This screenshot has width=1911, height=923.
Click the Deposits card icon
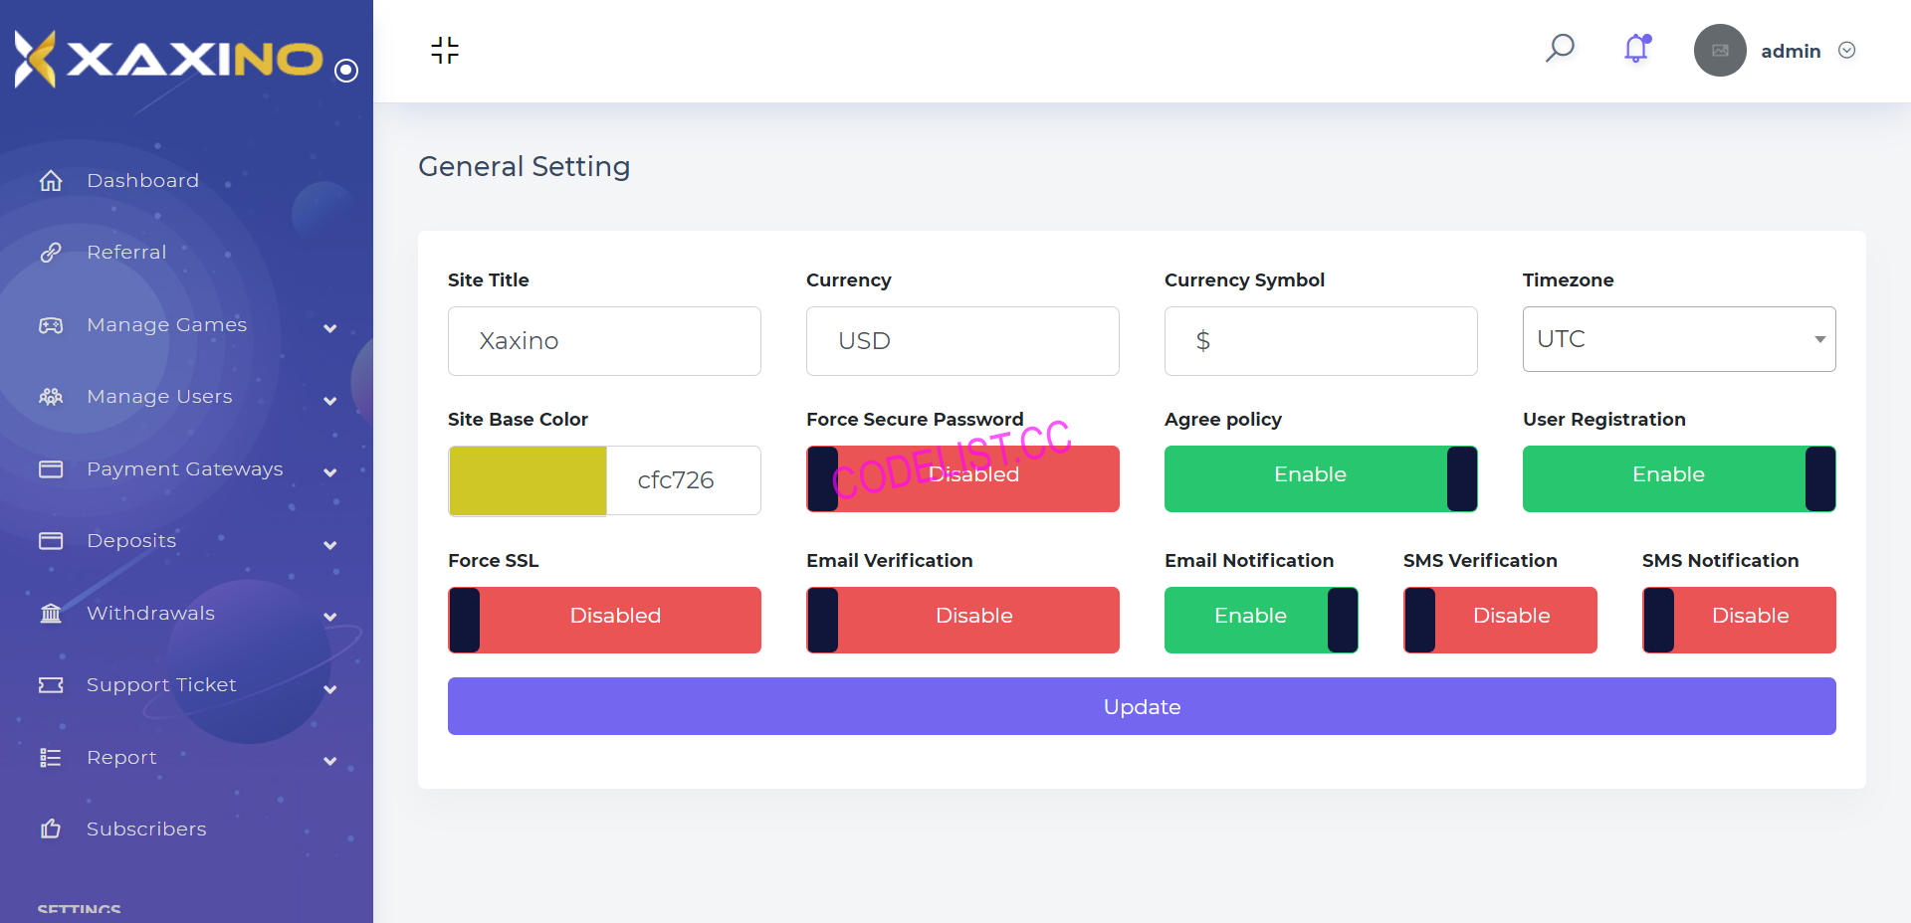(x=51, y=541)
